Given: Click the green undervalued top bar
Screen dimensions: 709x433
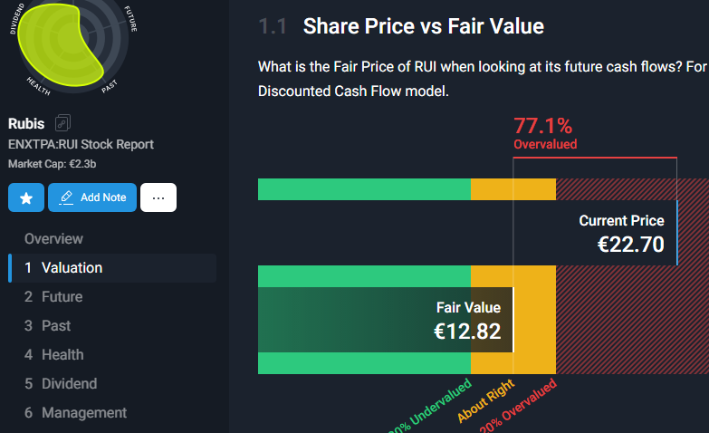Looking at the screenshot, I should click(364, 189).
